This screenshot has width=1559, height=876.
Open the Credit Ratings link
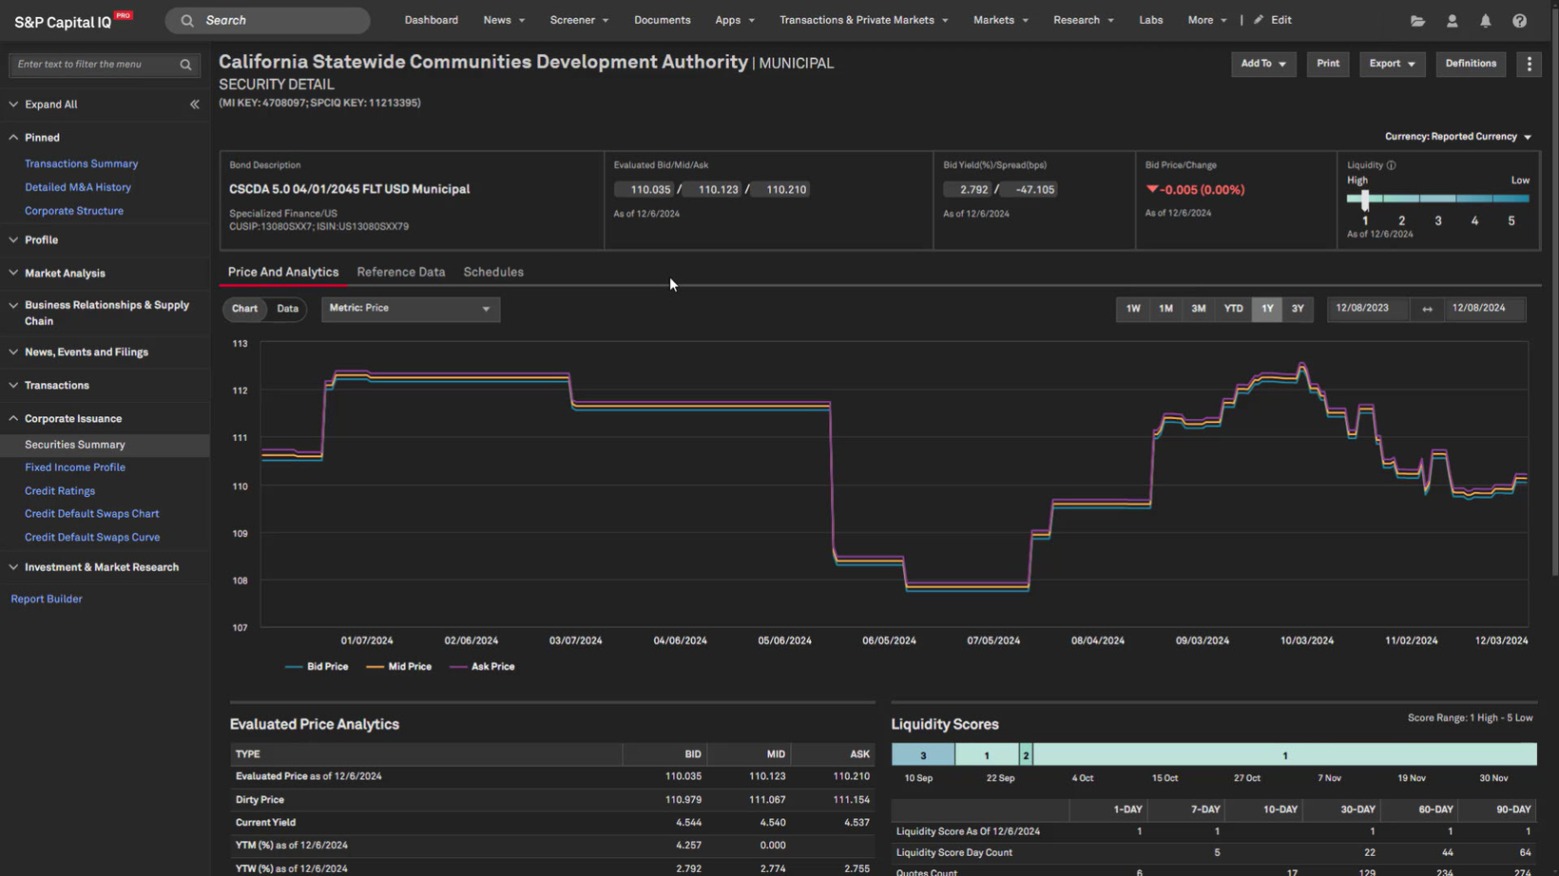[60, 491]
